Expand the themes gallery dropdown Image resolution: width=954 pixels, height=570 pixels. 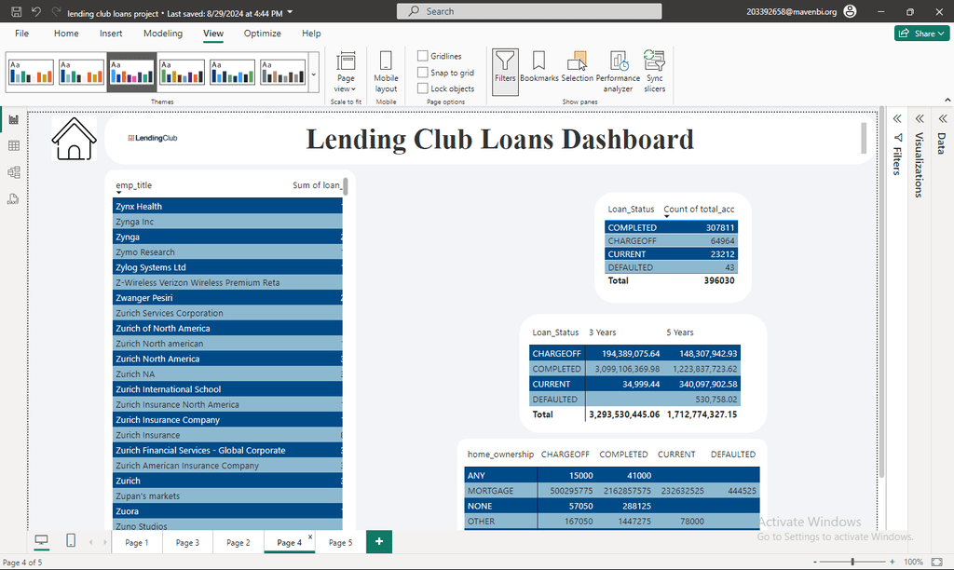coord(314,75)
